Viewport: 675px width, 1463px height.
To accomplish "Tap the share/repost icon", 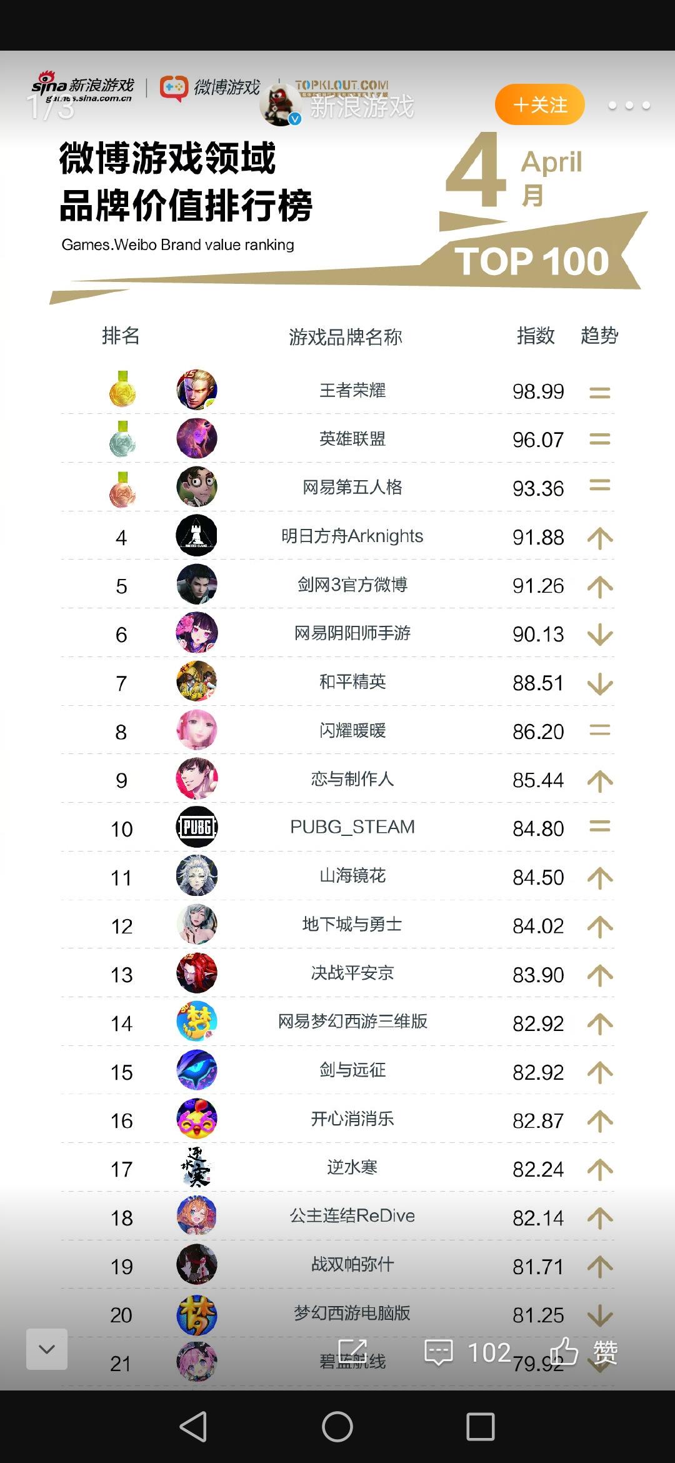I will coord(352,1352).
